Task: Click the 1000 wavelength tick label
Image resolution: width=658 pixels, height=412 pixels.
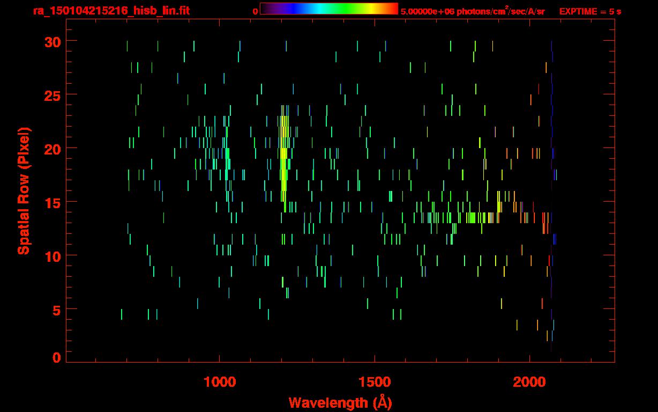Action: tap(220, 382)
